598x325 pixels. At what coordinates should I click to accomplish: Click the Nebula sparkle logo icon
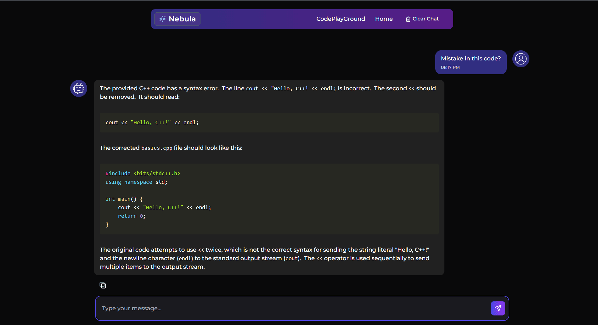click(162, 19)
